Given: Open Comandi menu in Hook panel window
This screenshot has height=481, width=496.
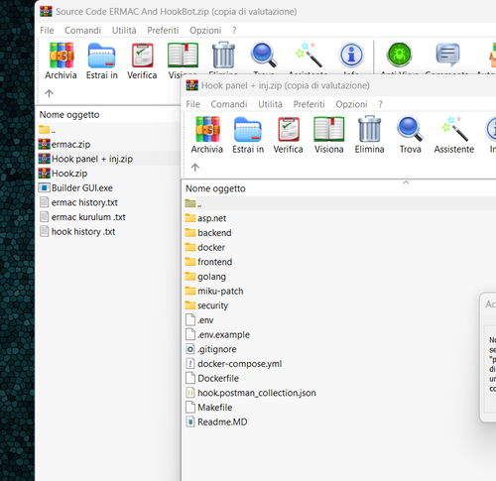Looking at the screenshot, I should (229, 104).
